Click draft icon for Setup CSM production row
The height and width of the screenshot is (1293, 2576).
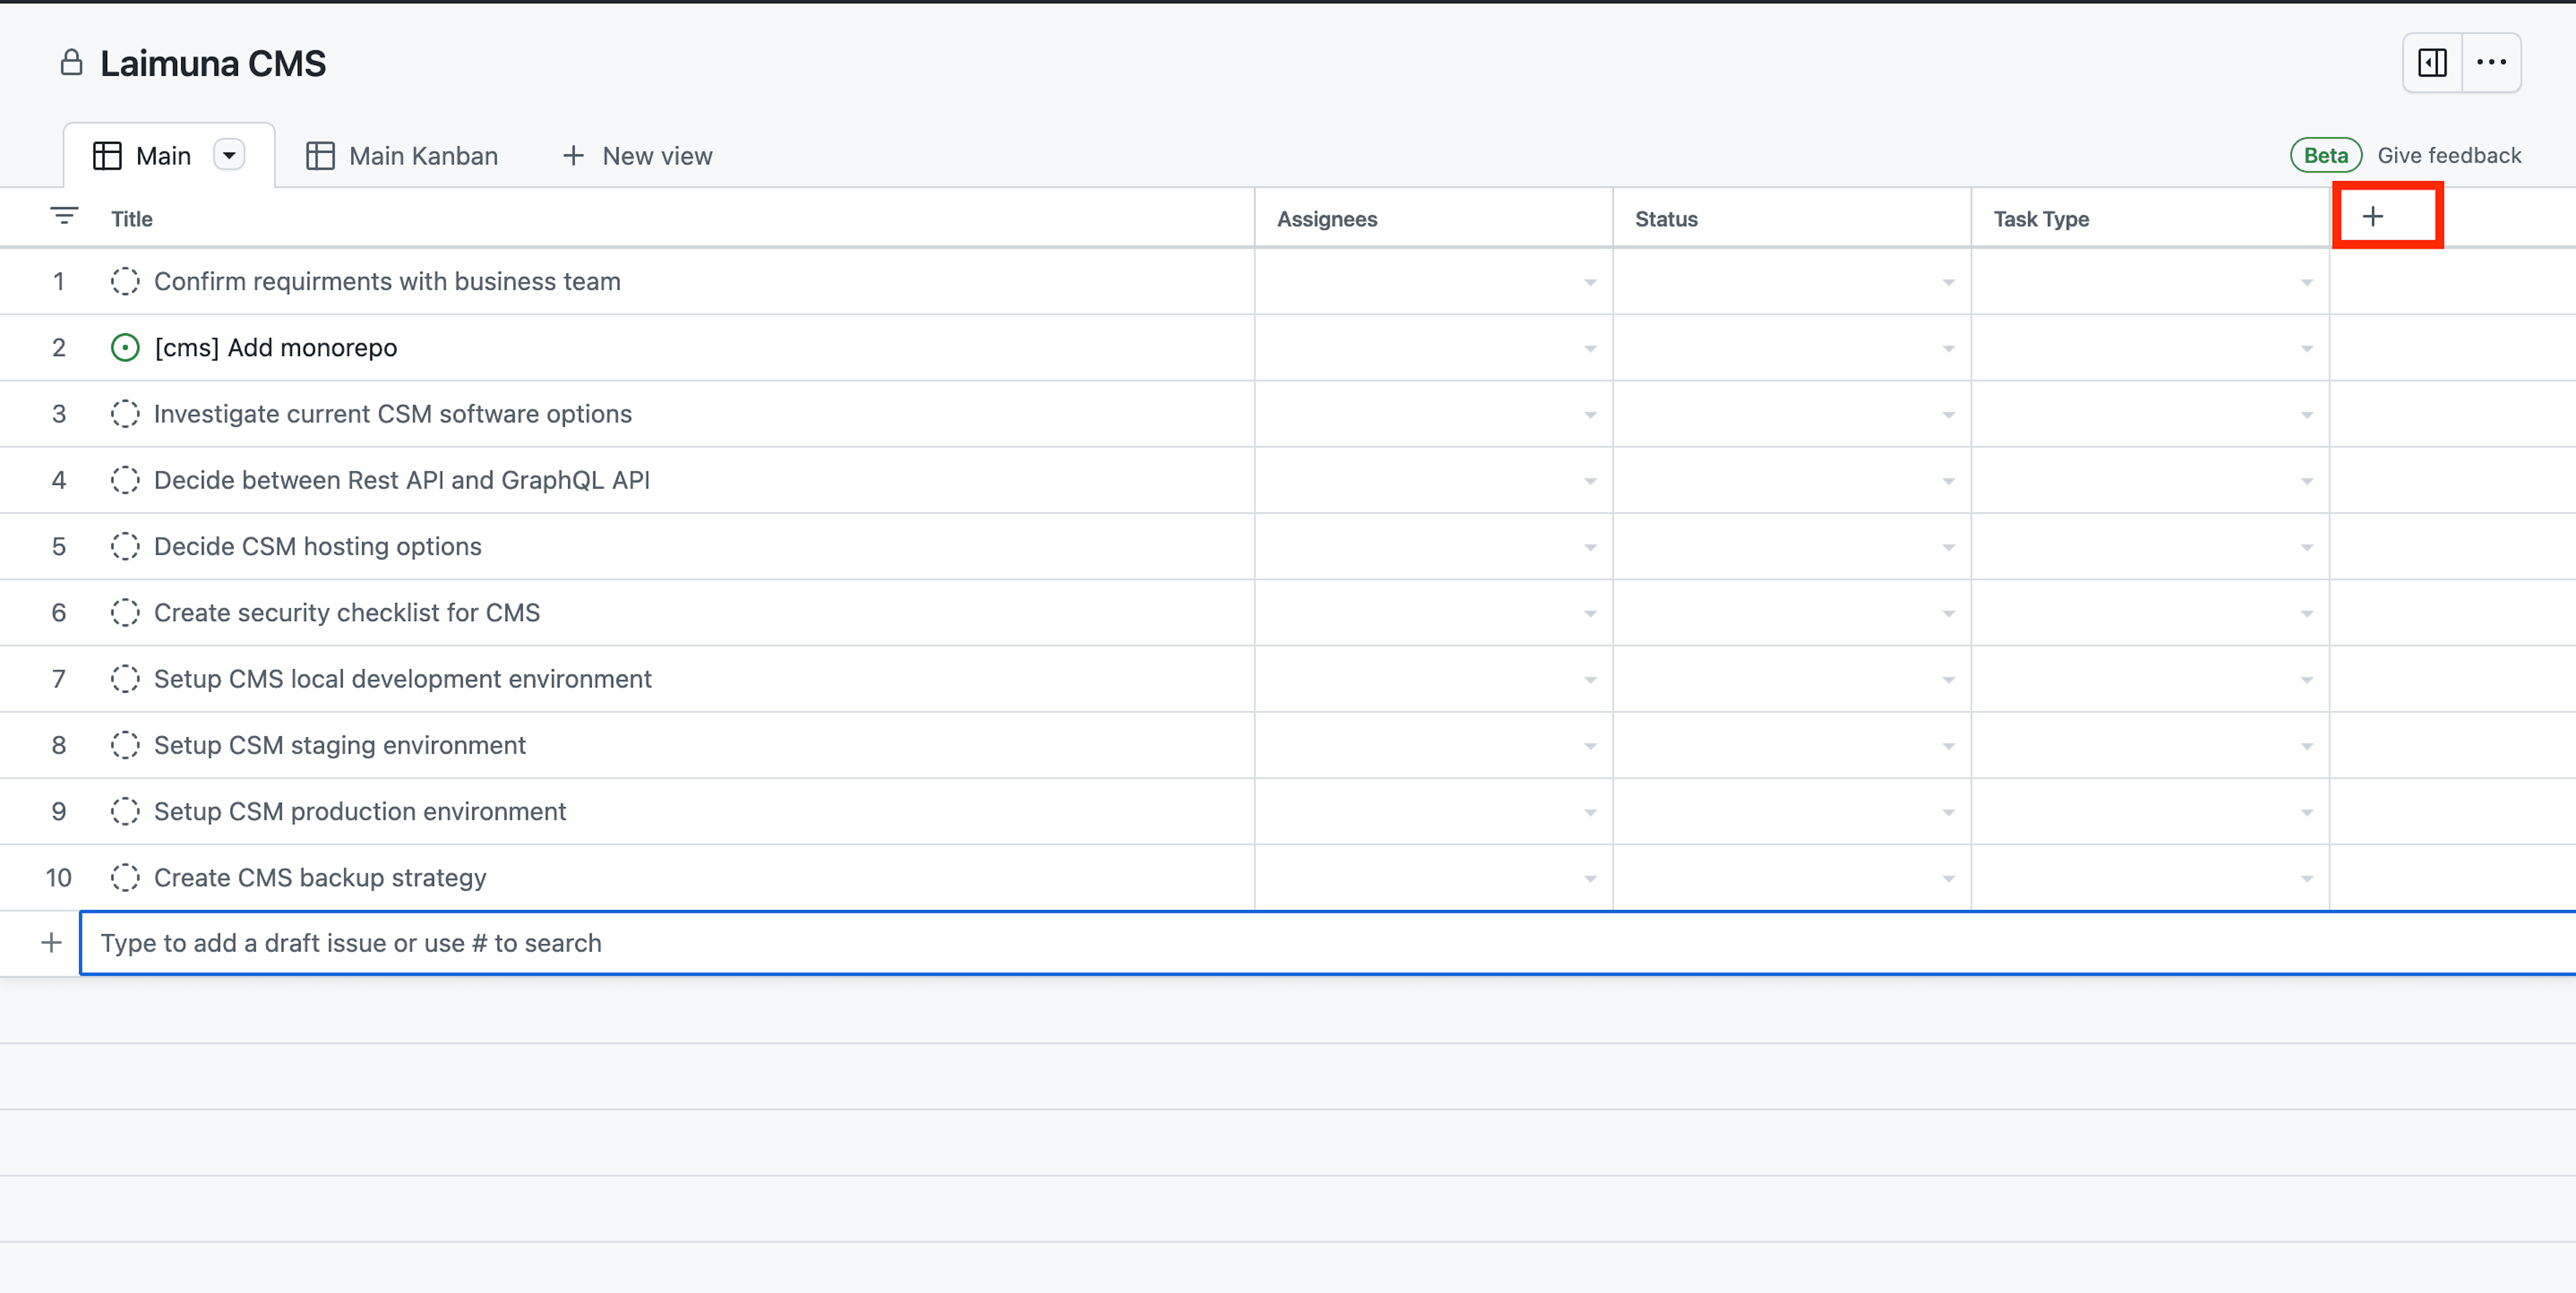(125, 811)
